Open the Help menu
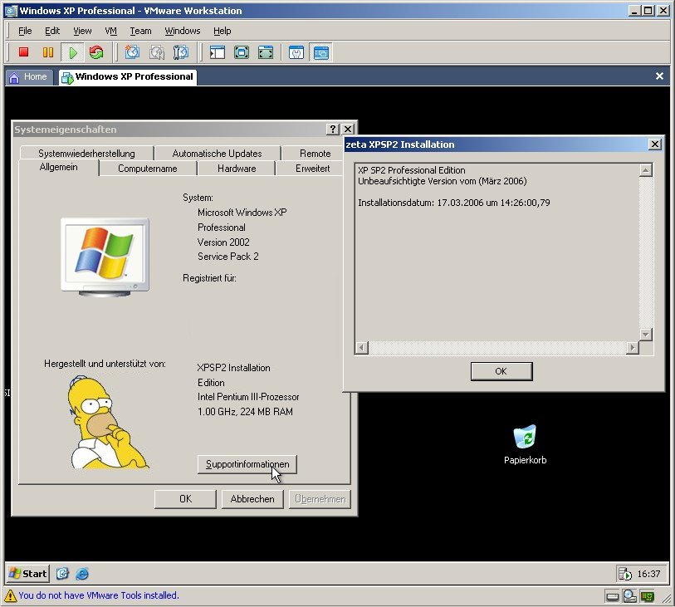The height and width of the screenshot is (607, 675). pyautogui.click(x=223, y=31)
